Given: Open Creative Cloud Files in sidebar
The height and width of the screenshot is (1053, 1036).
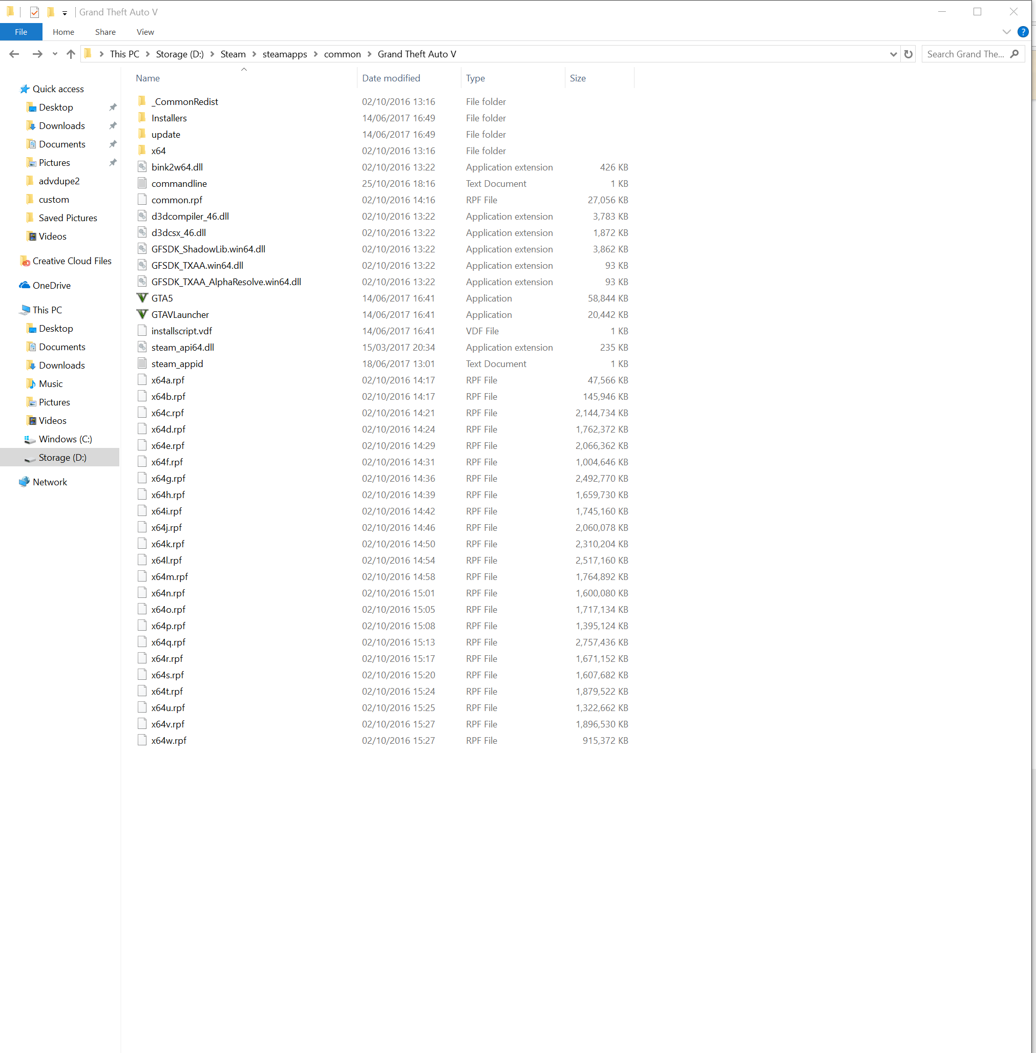Looking at the screenshot, I should (x=71, y=261).
